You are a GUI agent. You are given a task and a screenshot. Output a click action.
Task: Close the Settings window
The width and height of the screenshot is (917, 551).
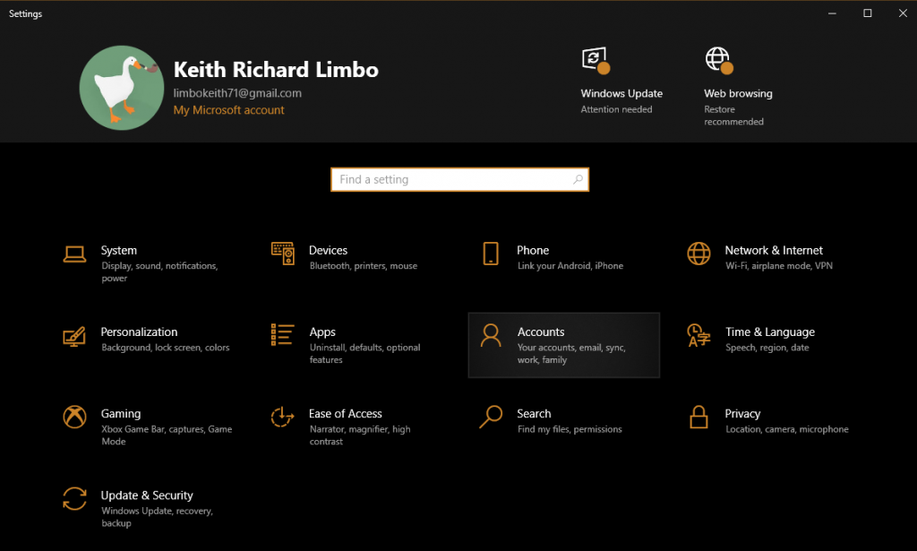click(x=903, y=13)
